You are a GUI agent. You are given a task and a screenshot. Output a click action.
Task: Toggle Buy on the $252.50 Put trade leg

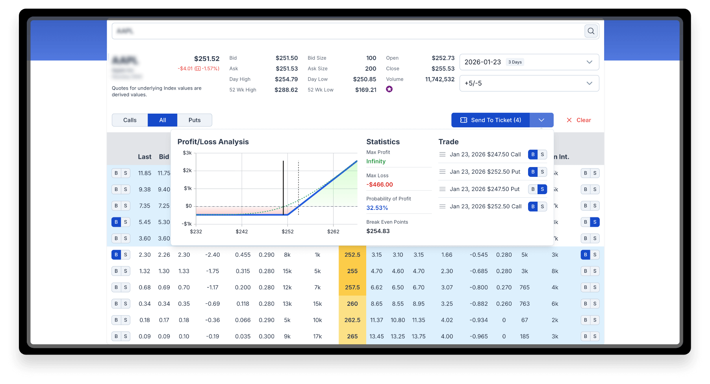[x=533, y=172]
